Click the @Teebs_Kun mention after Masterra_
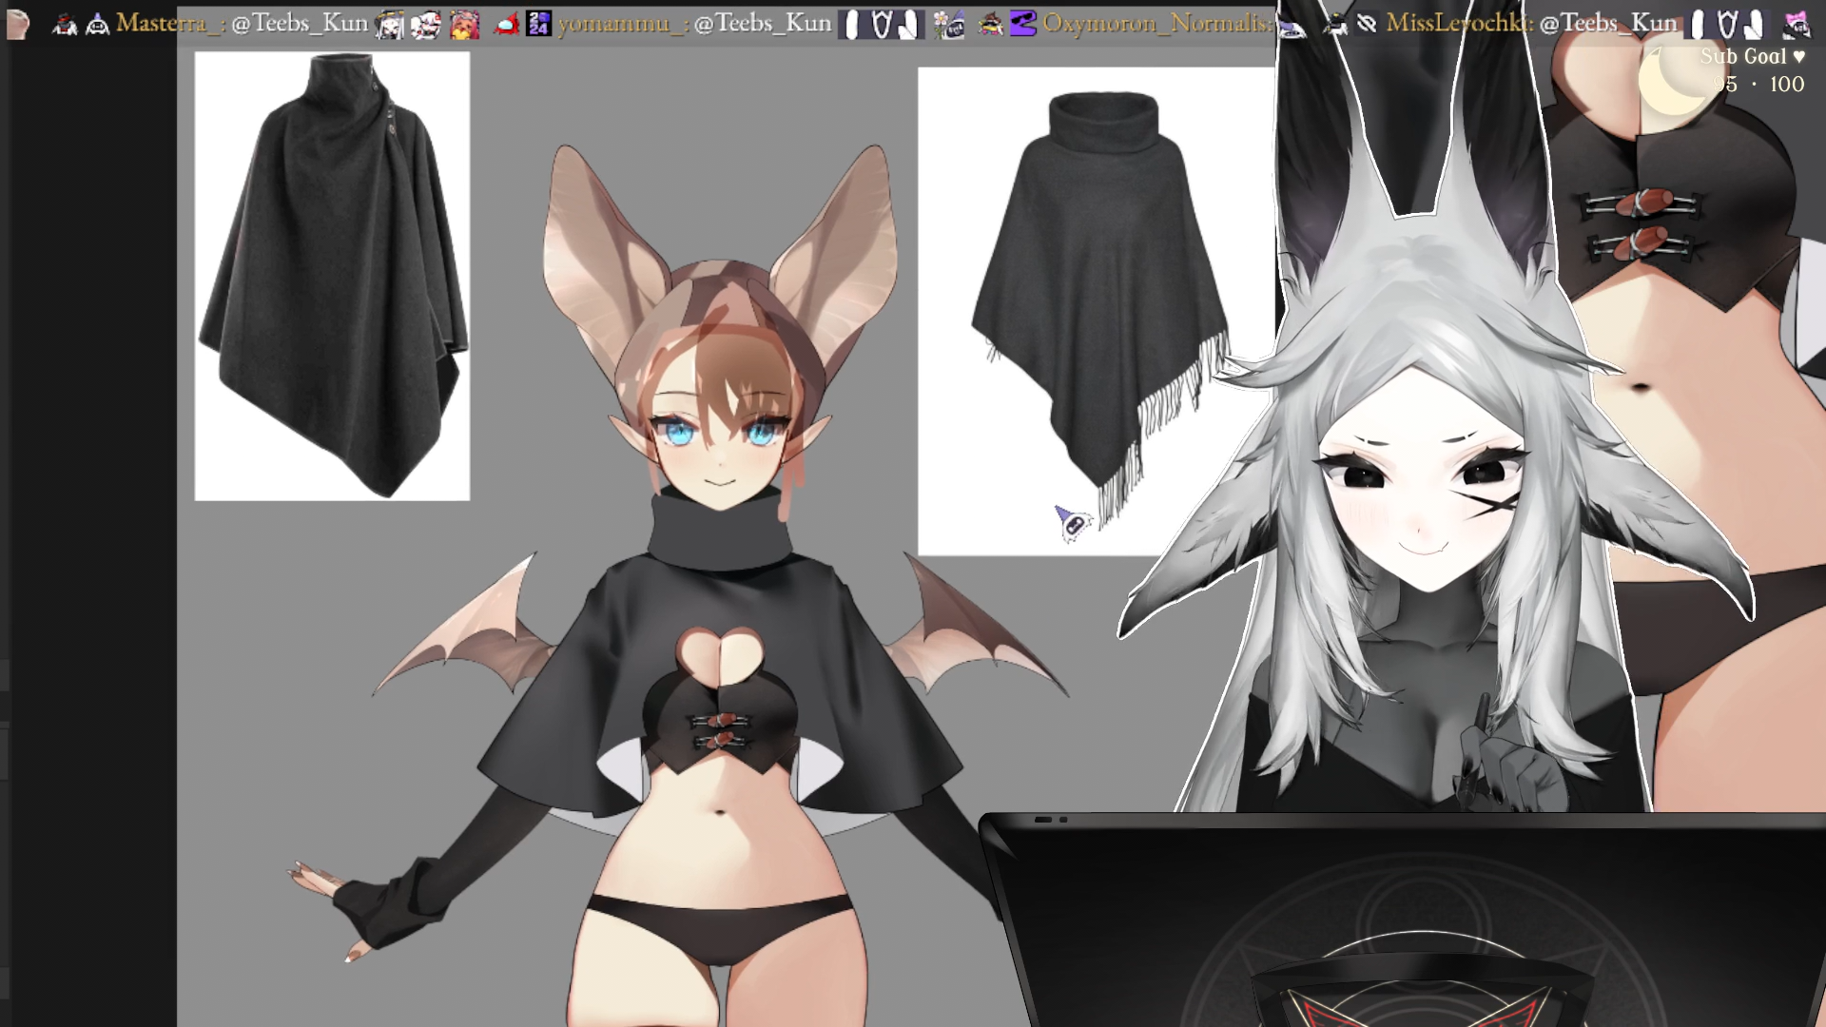This screenshot has width=1826, height=1027. pos(299,23)
